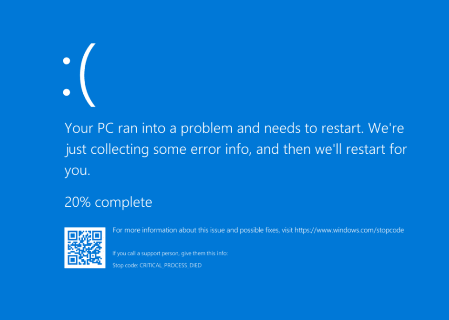Click the lower dot of the emoticon's colon
Screen dimensions: 449x320
67,93
